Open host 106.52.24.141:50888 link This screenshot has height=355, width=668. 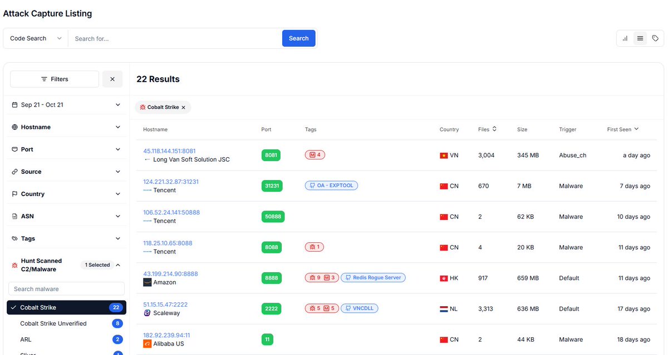tap(171, 212)
